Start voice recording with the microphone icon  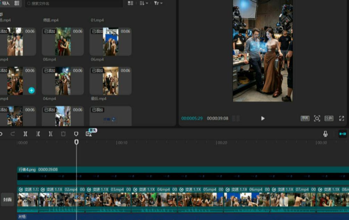tap(325, 134)
